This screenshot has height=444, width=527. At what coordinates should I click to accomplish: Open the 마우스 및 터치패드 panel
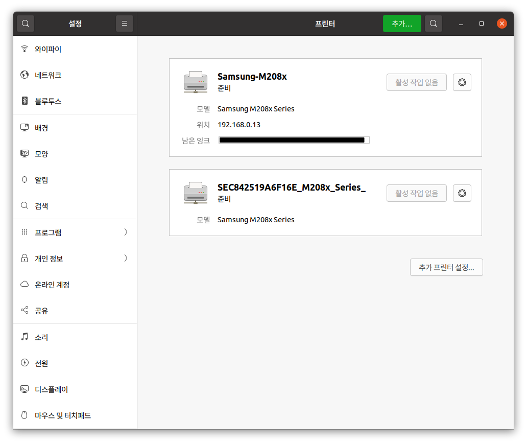[75, 415]
